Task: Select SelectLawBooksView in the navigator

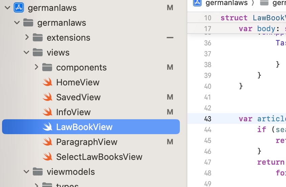Action: 99,157
